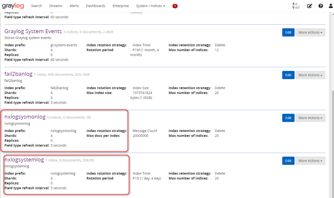Edit the Graylog System Events index set
This screenshot has height=198, width=334.
click(x=288, y=32)
